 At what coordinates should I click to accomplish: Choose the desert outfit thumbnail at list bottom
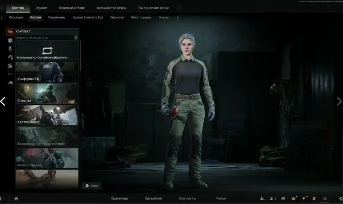pyautogui.click(x=47, y=179)
